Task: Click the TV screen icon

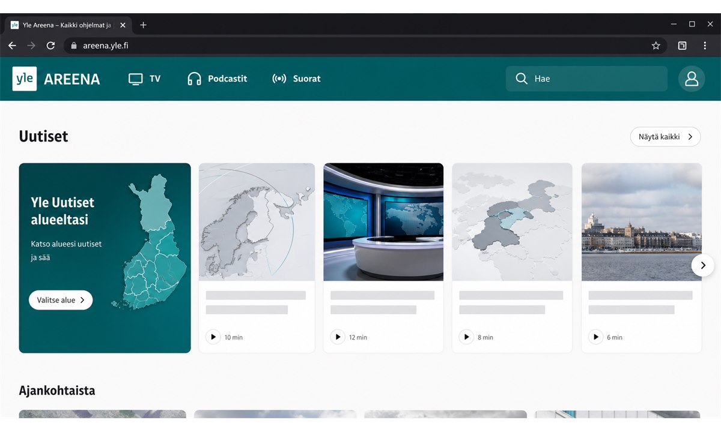Action: point(136,79)
